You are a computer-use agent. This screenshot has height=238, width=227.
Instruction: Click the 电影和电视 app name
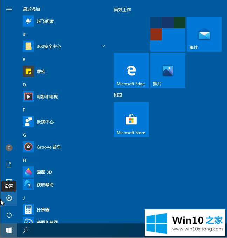click(x=47, y=96)
